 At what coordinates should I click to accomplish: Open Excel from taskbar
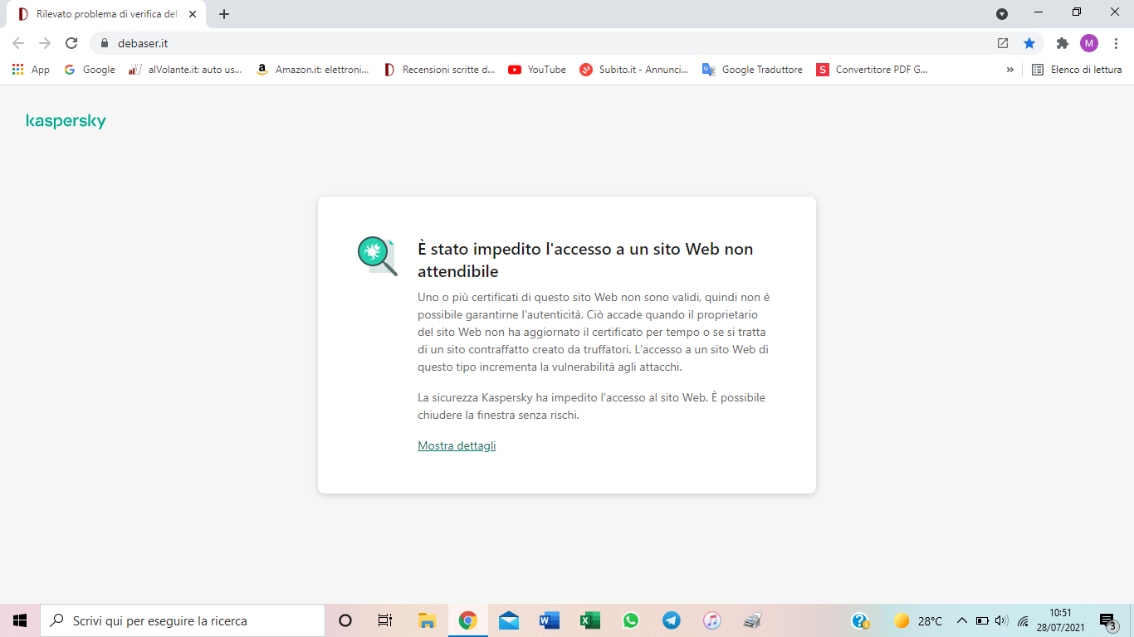tap(590, 620)
